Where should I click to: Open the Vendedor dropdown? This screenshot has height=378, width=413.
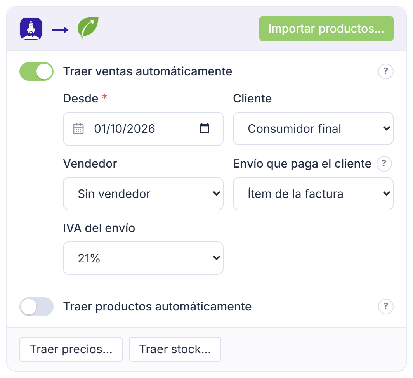click(143, 194)
